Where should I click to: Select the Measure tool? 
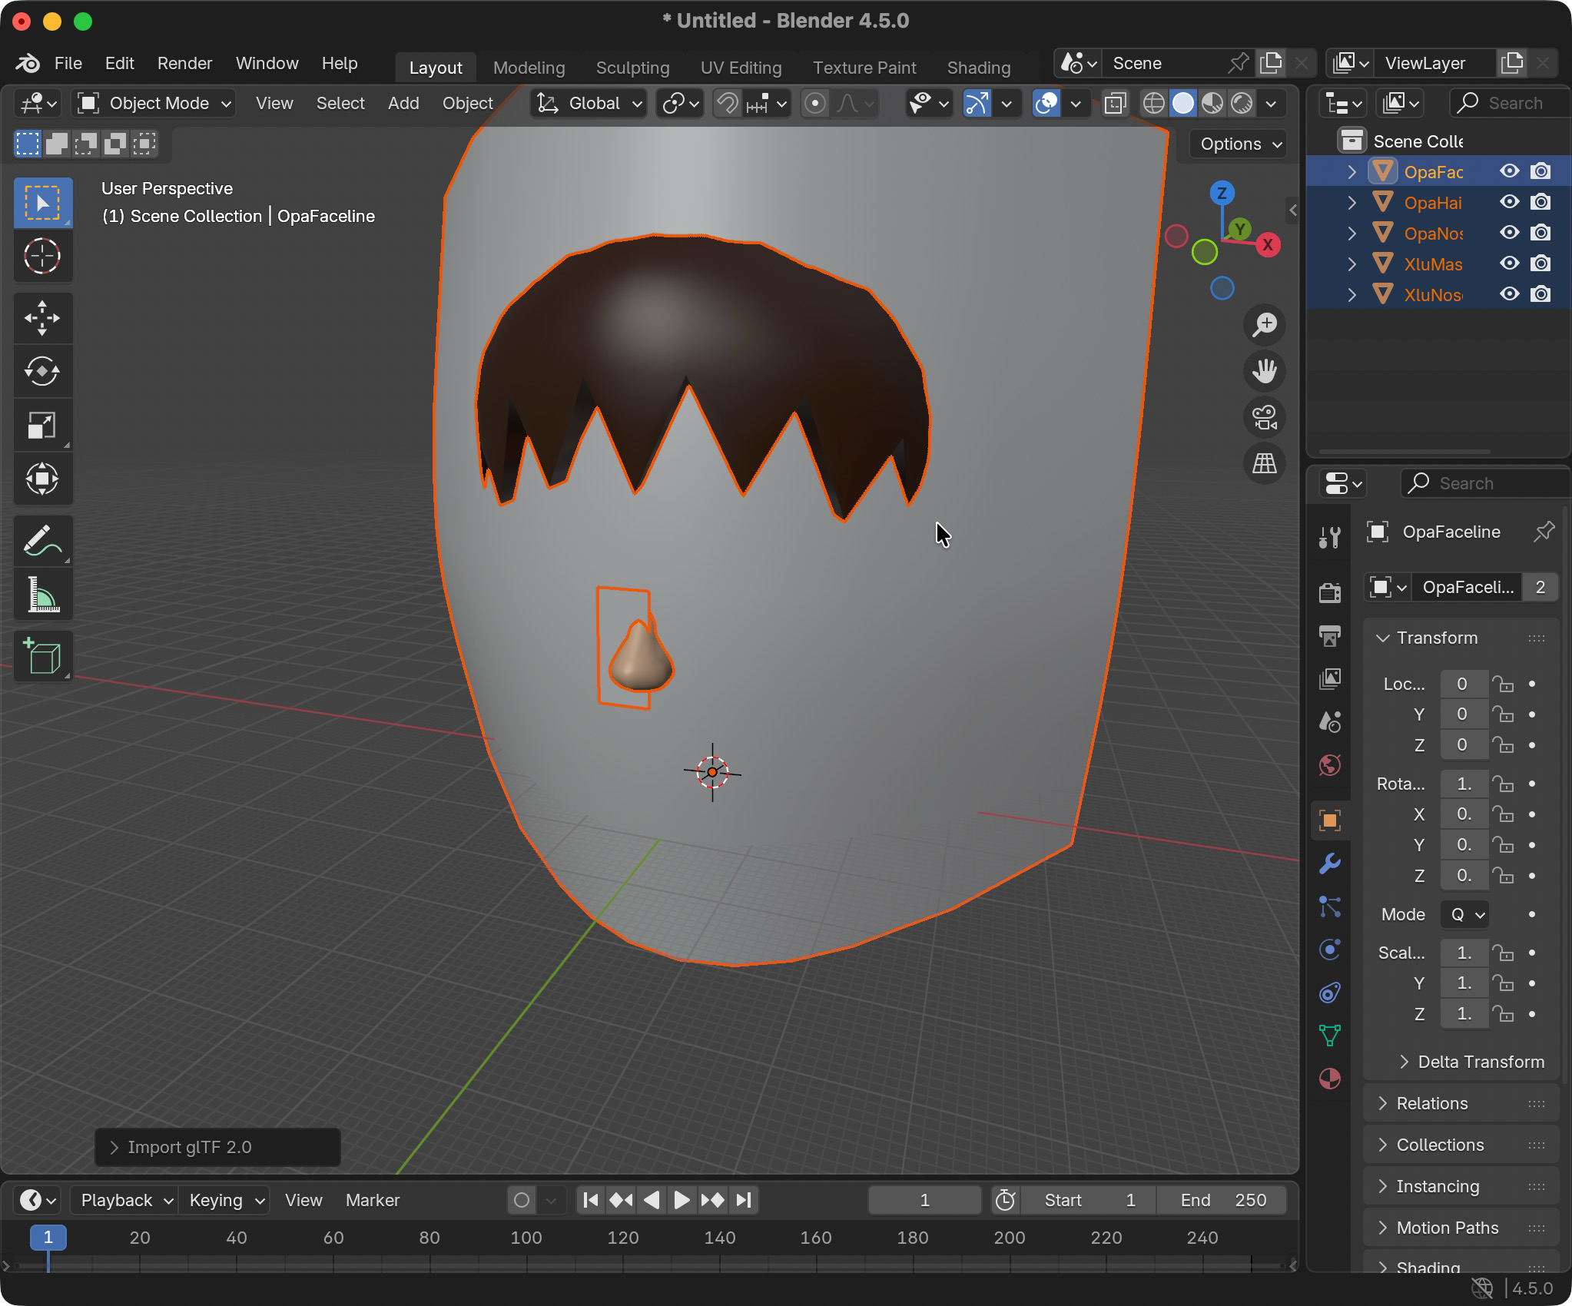tap(42, 595)
